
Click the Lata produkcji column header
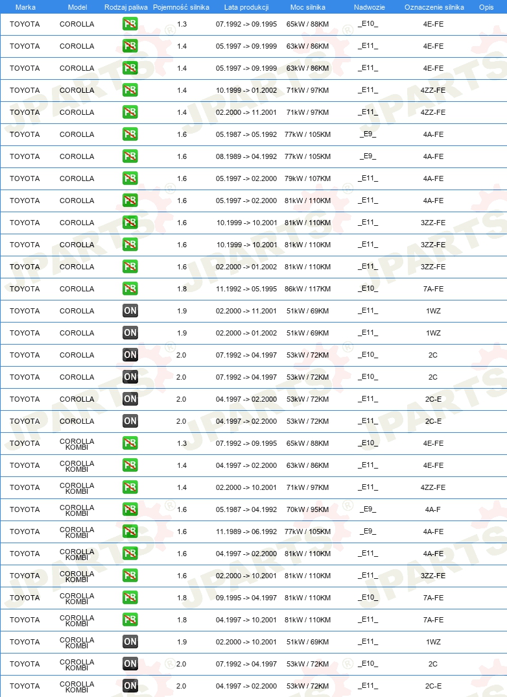(x=246, y=7)
